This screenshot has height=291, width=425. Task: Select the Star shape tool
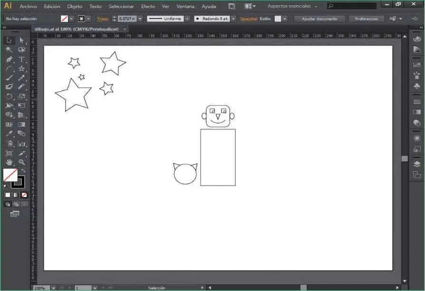[22, 68]
